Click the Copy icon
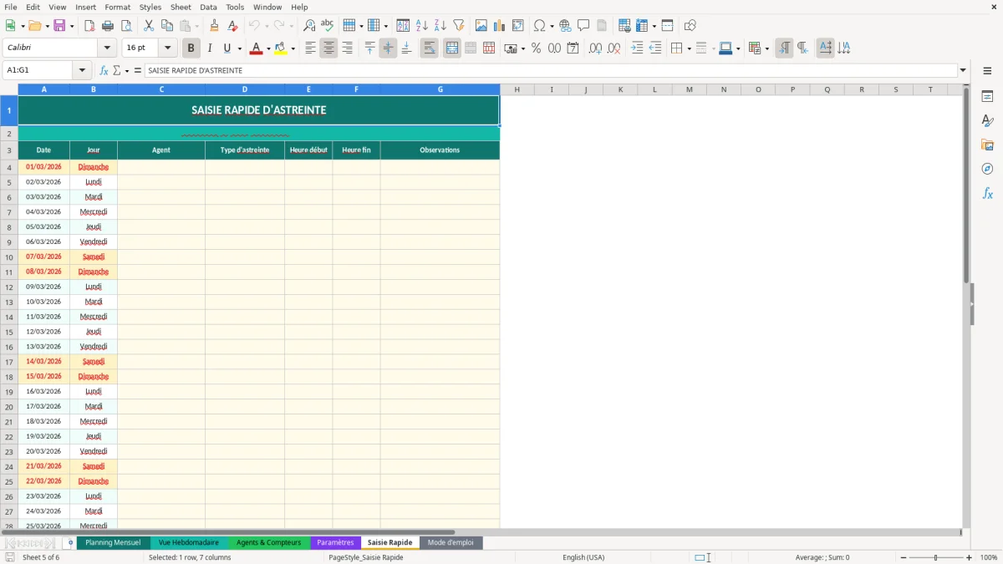1003x564 pixels. tap(167, 26)
